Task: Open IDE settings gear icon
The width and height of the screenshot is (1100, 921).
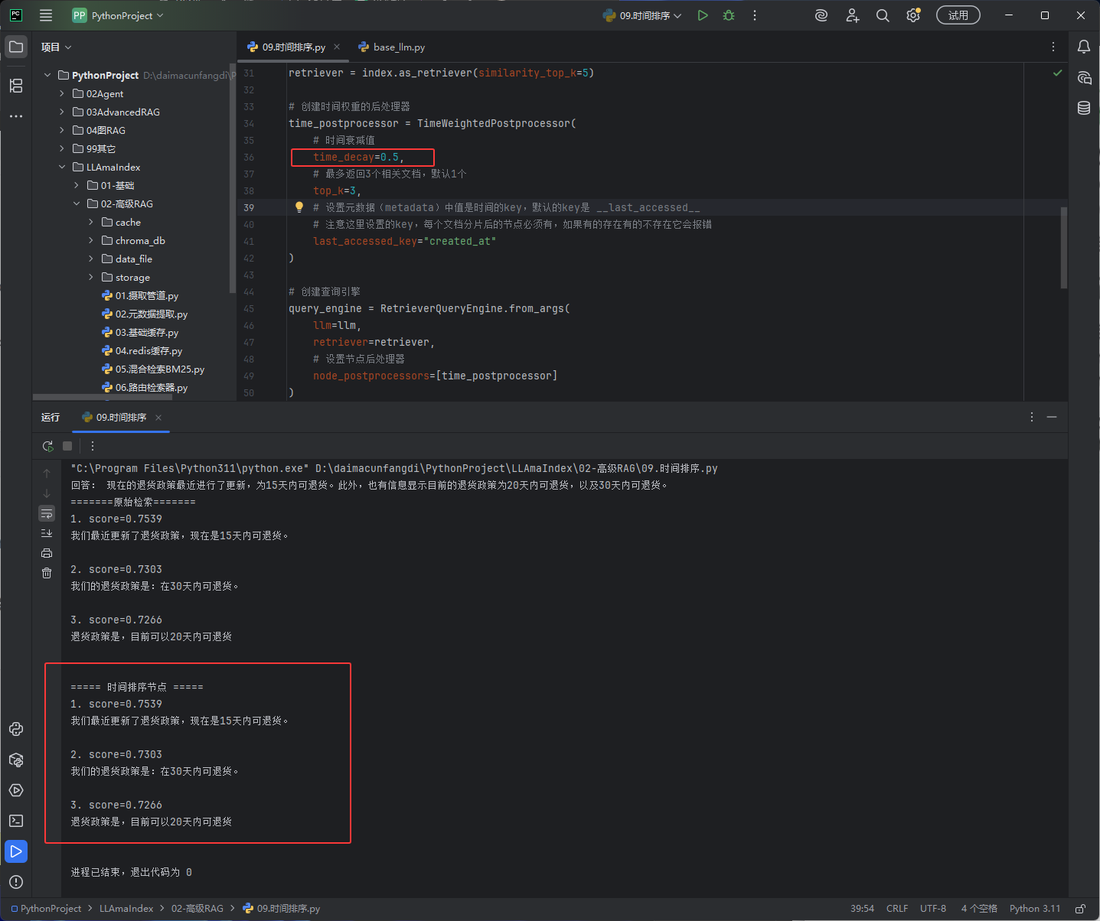Action: click(x=913, y=15)
